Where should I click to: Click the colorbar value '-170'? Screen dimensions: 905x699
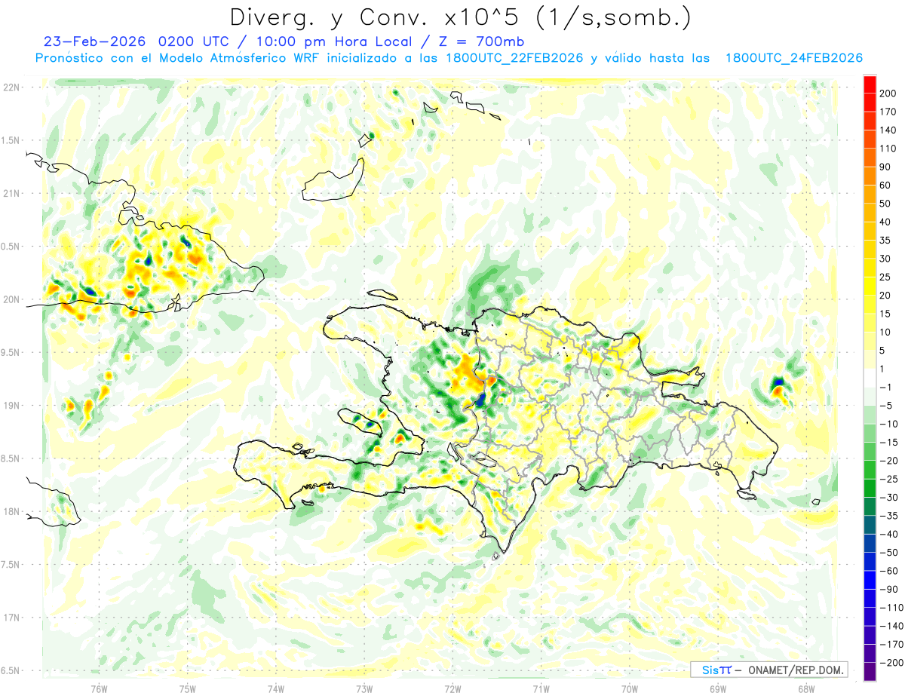click(x=890, y=645)
